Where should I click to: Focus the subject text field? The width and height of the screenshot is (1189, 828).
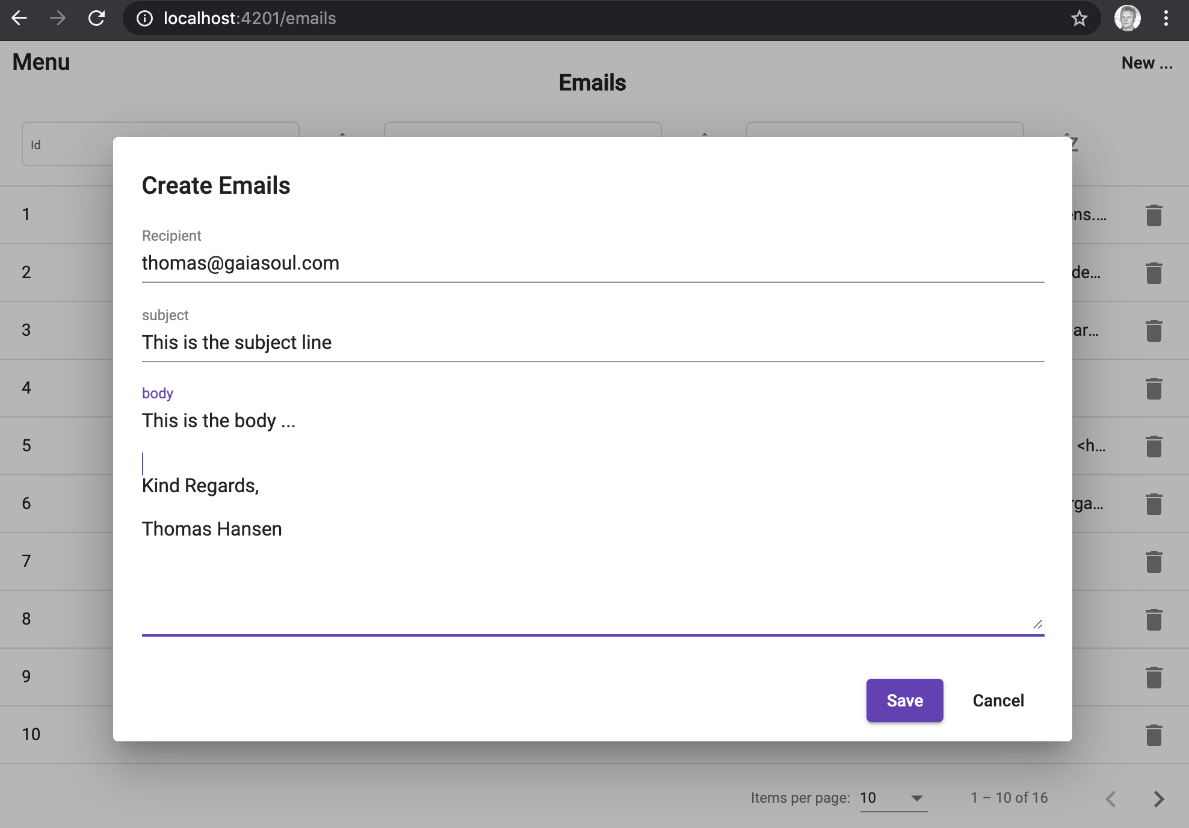click(592, 342)
